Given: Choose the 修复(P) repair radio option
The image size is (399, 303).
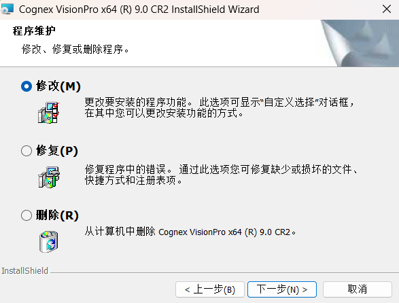Looking at the screenshot, I should (x=27, y=151).
